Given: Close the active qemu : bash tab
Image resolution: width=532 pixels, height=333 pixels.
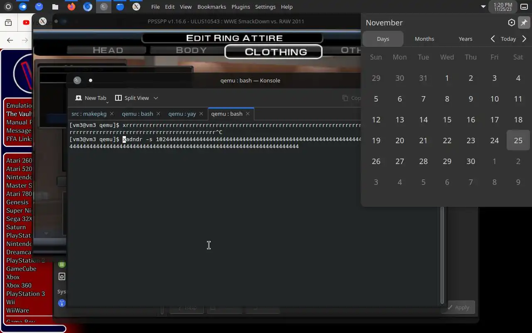Looking at the screenshot, I should [248, 114].
